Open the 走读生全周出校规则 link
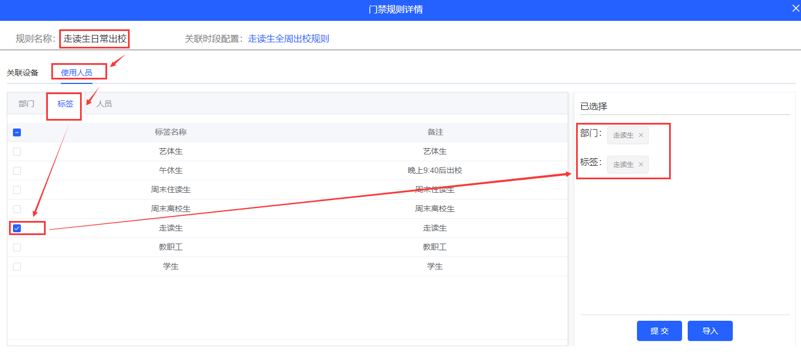This screenshot has height=354, width=801. (289, 39)
